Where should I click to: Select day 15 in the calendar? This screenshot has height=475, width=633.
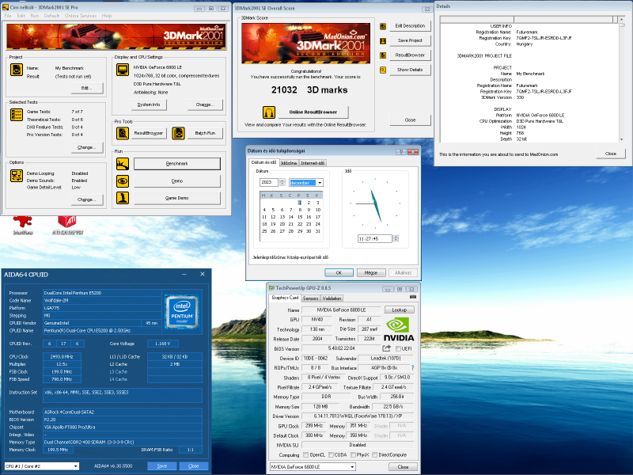[300, 217]
